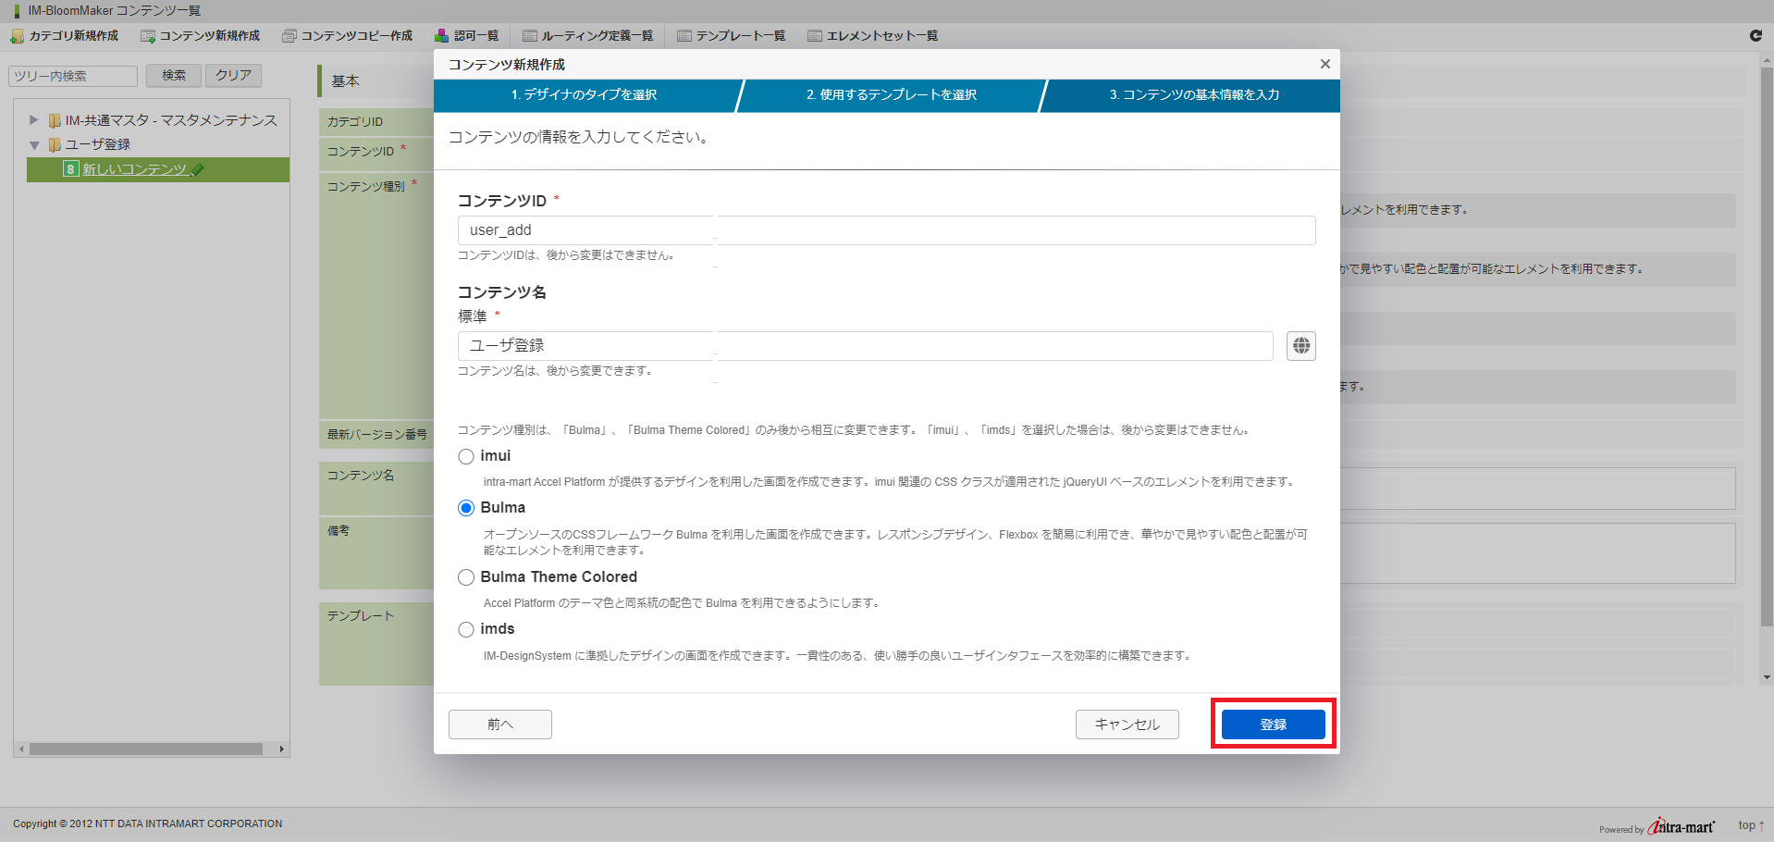Click the intra-mart logo in the footer
The image size is (1774, 842).
[x=1682, y=826]
